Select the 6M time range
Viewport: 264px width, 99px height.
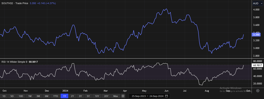[x=47, y=96]
